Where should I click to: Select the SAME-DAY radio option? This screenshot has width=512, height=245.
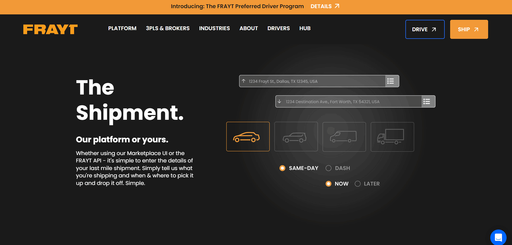tap(282, 168)
